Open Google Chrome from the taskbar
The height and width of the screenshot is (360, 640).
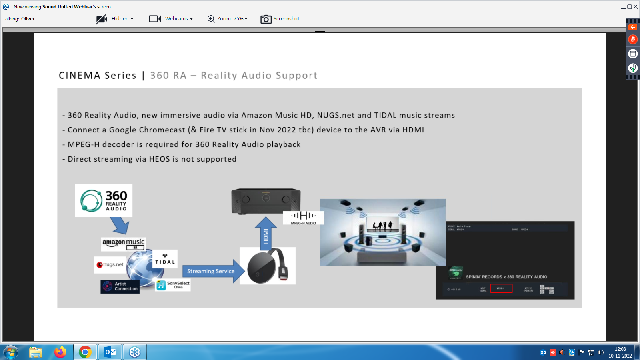[85, 352]
